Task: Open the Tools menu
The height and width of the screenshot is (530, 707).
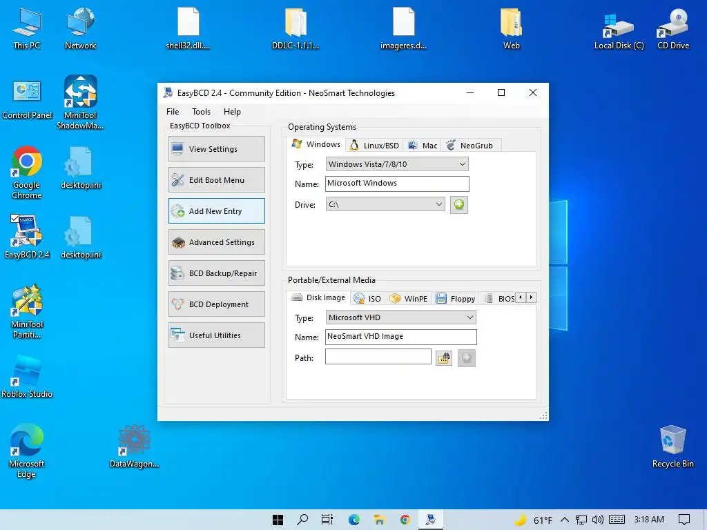Action: pos(201,112)
